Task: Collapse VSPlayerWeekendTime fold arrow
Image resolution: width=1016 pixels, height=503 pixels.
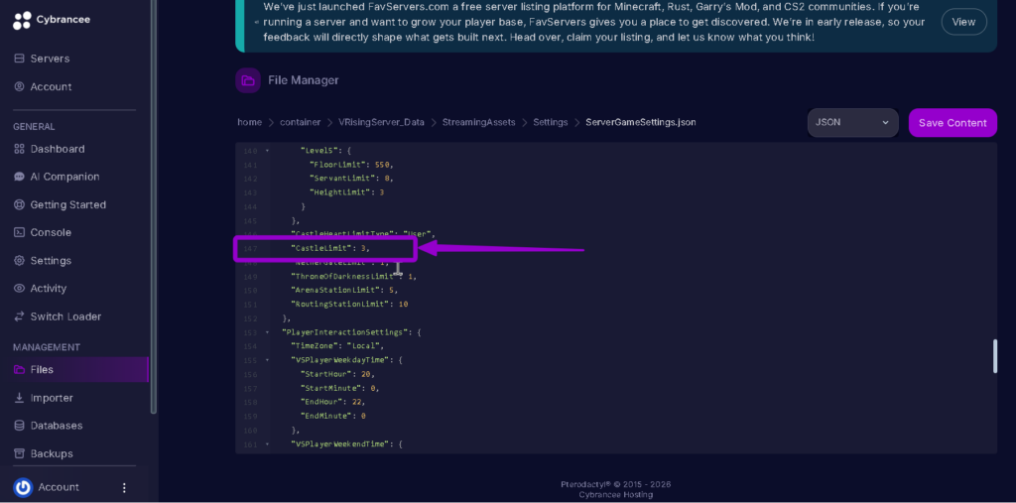Action: [x=267, y=444]
